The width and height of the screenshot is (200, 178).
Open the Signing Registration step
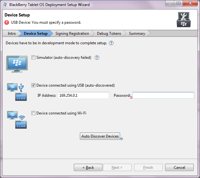(72, 34)
